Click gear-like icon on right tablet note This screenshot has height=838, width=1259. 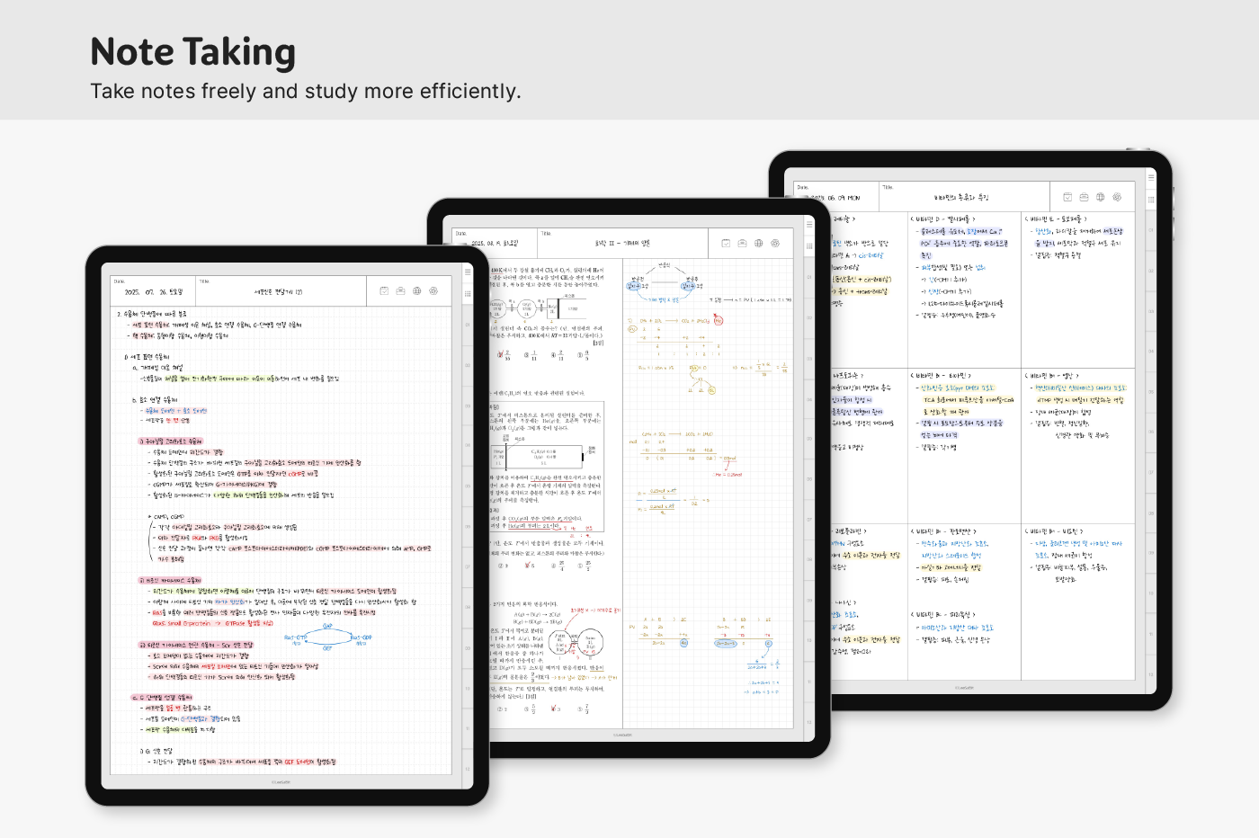tap(1117, 197)
